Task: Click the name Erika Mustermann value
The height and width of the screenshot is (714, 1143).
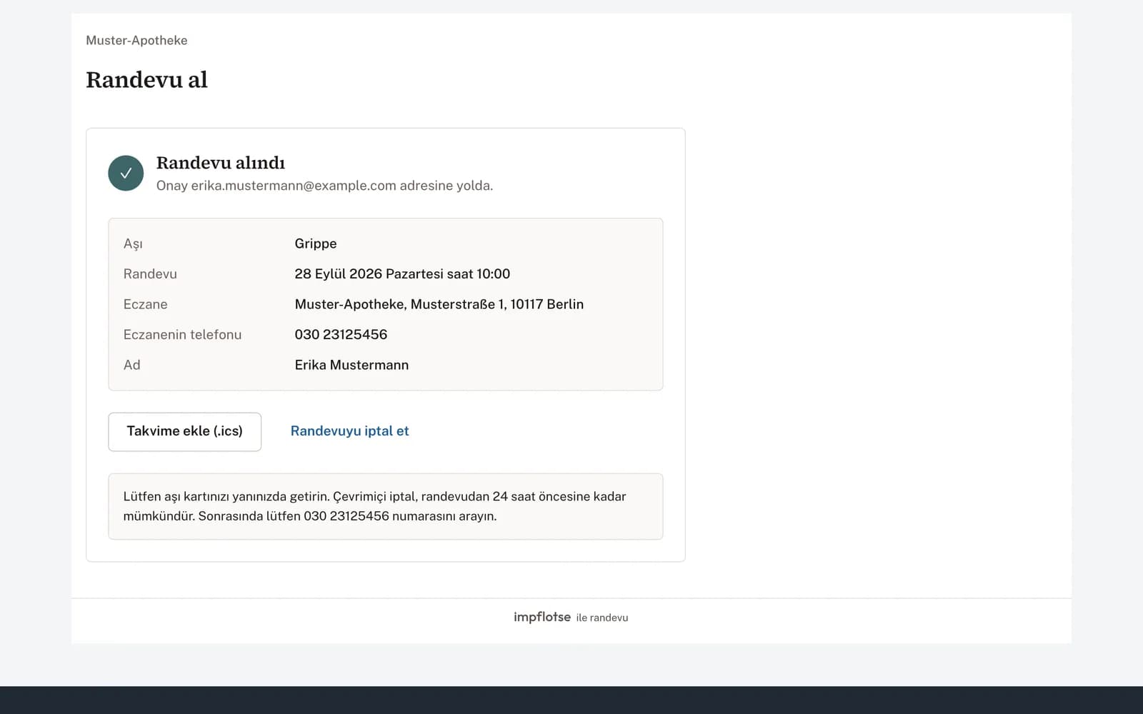Action: pos(351,365)
